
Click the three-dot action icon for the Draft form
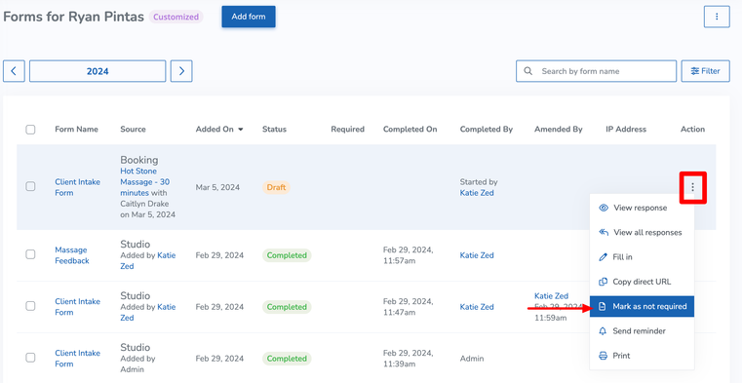coord(693,187)
